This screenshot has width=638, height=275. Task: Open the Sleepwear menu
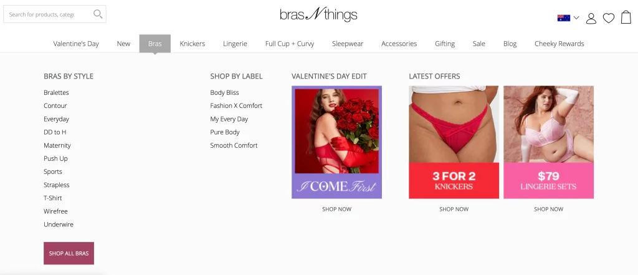click(x=348, y=44)
